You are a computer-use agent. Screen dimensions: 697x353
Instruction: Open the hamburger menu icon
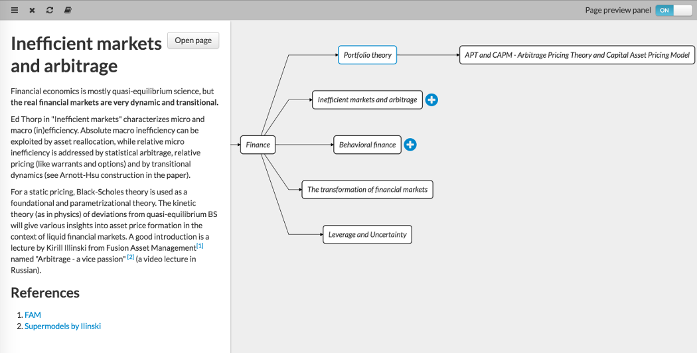pos(15,10)
